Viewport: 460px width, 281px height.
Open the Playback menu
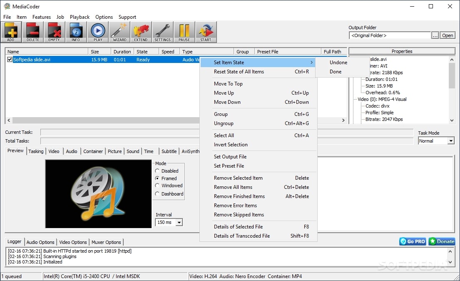point(80,17)
